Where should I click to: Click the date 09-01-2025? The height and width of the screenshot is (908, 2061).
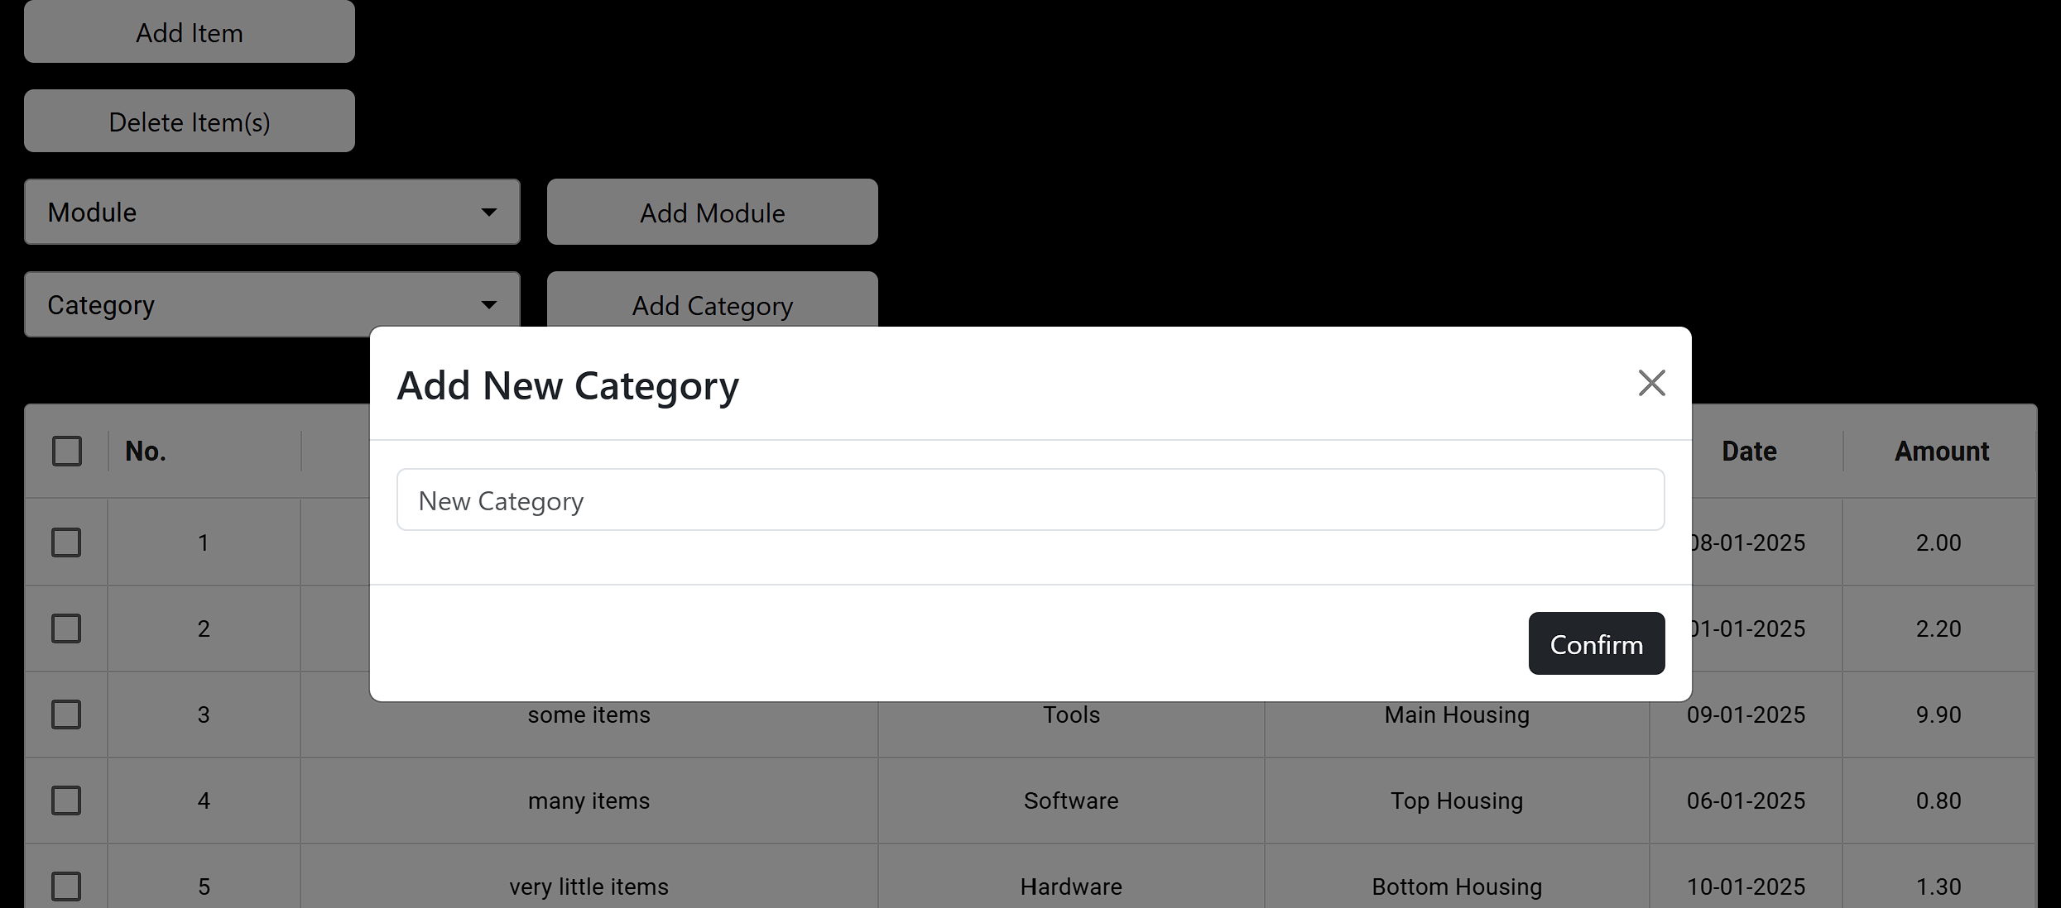pos(1746,714)
